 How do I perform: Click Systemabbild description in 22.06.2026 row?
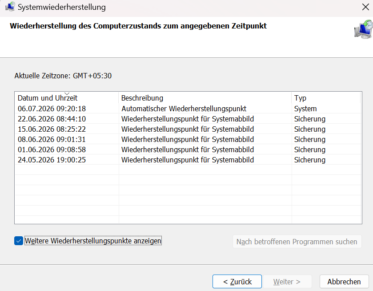pos(188,119)
